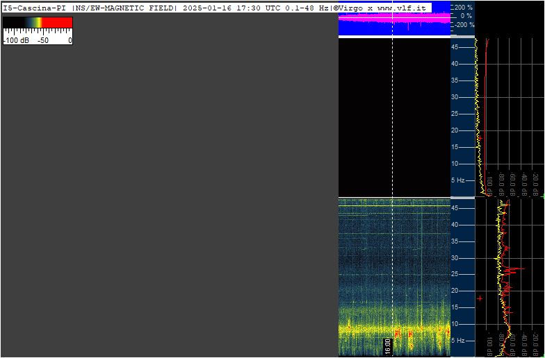Click the 5 Hz label on the lower frequency axis
The height and width of the screenshot is (358, 545).
coord(458,341)
